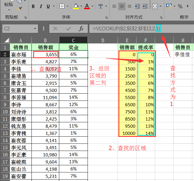The height and width of the screenshot is (181, 194).
Task: Confirm formula entry checkmark
Action: coord(68,29)
